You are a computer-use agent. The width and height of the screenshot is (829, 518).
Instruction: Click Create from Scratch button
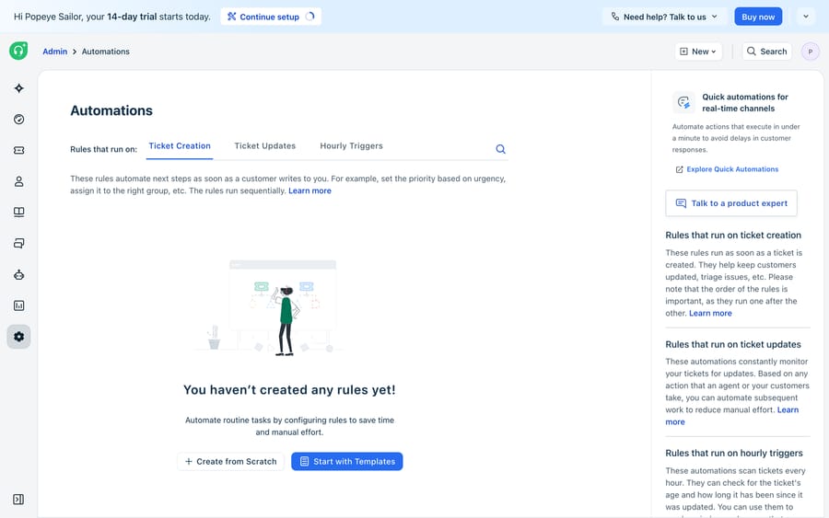[231, 462]
